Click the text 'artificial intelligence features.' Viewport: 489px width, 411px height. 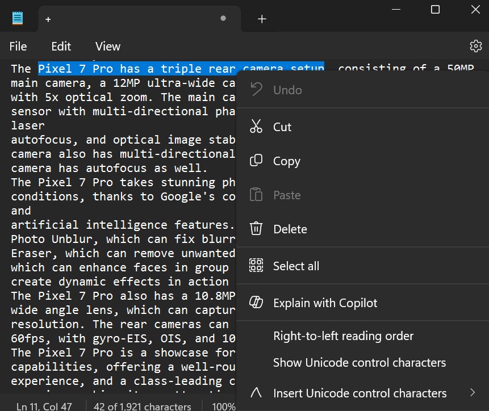(x=123, y=225)
